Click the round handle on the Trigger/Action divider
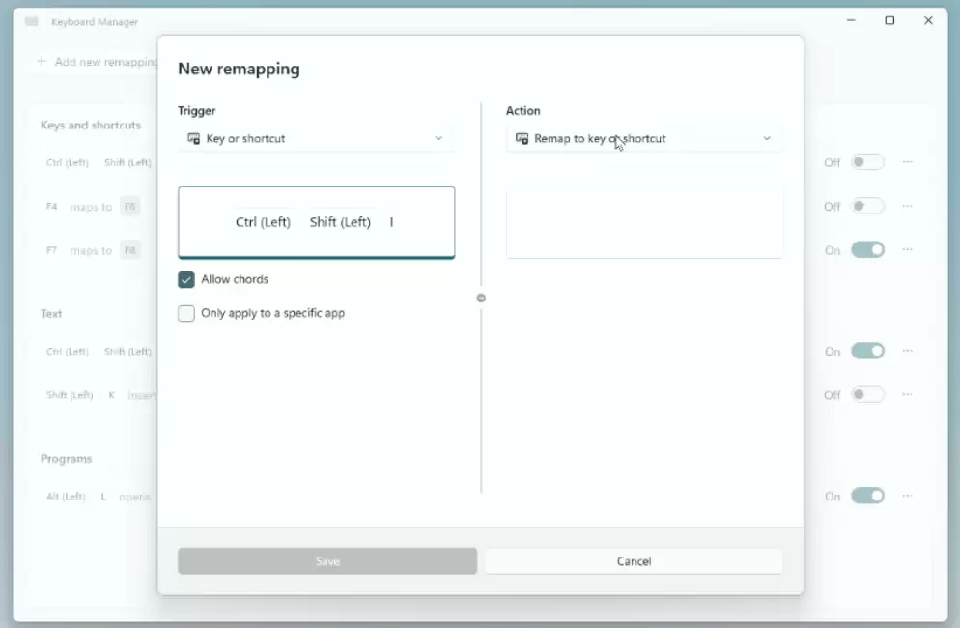 (x=481, y=299)
